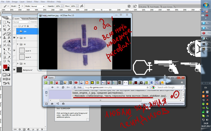The image size is (211, 131).
Task: Switch to the Channels tab
Action: point(25,19)
